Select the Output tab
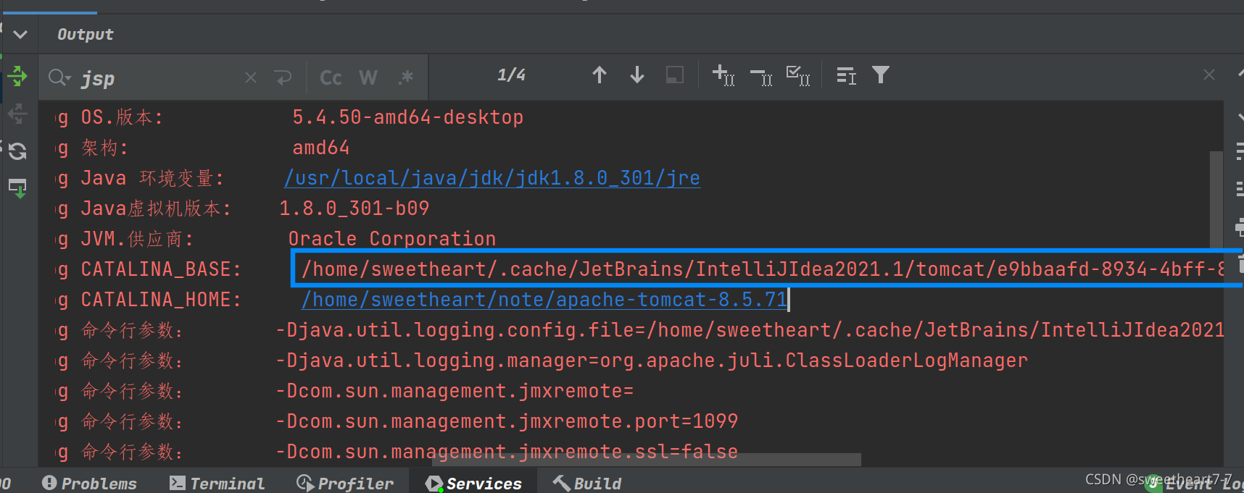Viewport: 1244px width, 493px height. [x=85, y=34]
